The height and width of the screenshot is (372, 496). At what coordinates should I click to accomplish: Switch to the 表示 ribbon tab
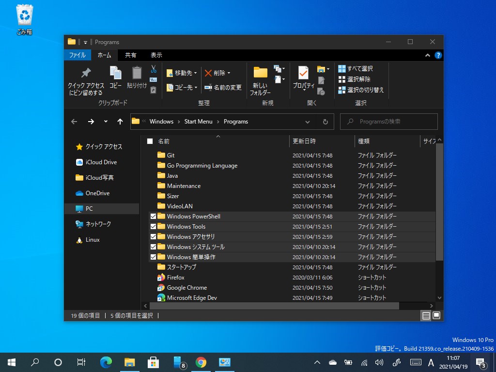click(x=156, y=55)
